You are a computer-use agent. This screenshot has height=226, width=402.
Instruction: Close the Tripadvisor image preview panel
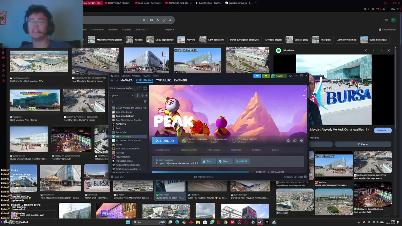coord(388,50)
